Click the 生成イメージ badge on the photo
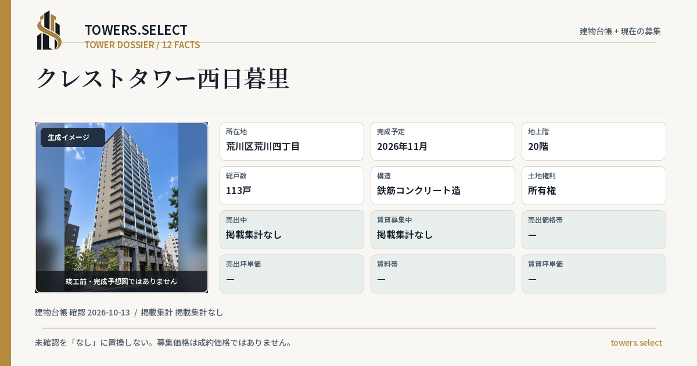The image size is (697, 366). click(x=73, y=138)
